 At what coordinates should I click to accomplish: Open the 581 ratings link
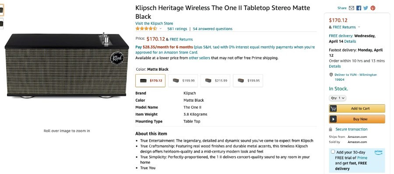177,29
